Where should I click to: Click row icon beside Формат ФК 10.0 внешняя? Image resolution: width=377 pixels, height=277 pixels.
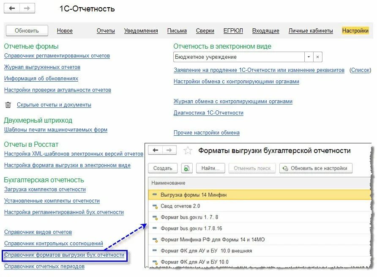point(155,250)
